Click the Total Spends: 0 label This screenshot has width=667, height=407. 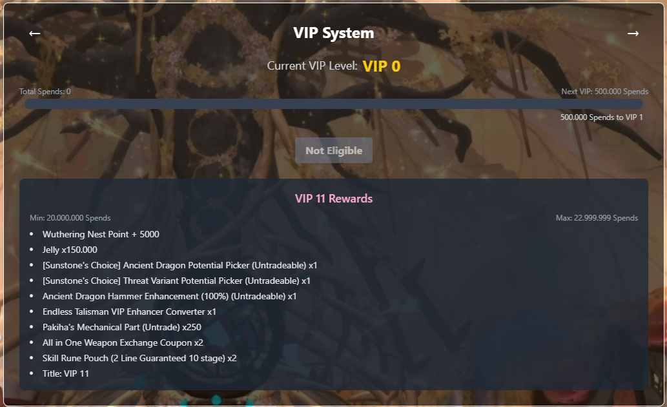tap(45, 92)
